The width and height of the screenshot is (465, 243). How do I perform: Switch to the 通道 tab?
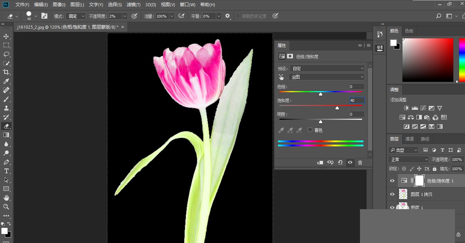pos(409,139)
